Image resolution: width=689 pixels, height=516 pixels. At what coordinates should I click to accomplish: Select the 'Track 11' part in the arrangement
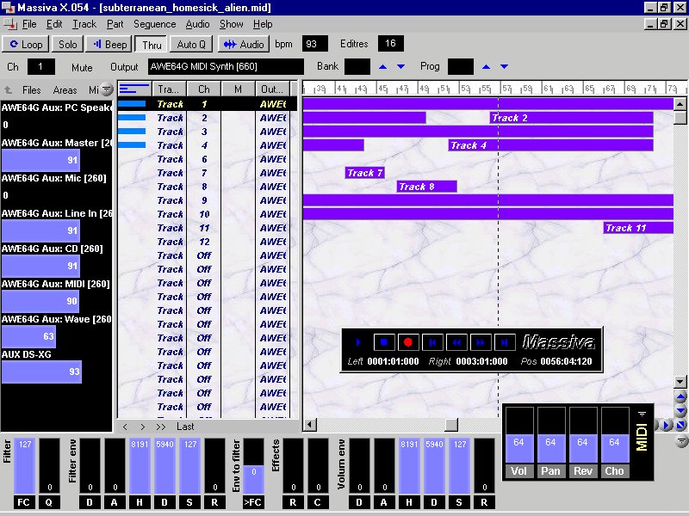[638, 228]
